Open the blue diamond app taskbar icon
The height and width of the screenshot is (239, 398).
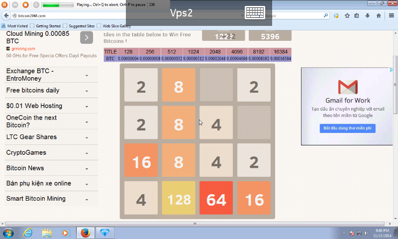(x=104, y=233)
